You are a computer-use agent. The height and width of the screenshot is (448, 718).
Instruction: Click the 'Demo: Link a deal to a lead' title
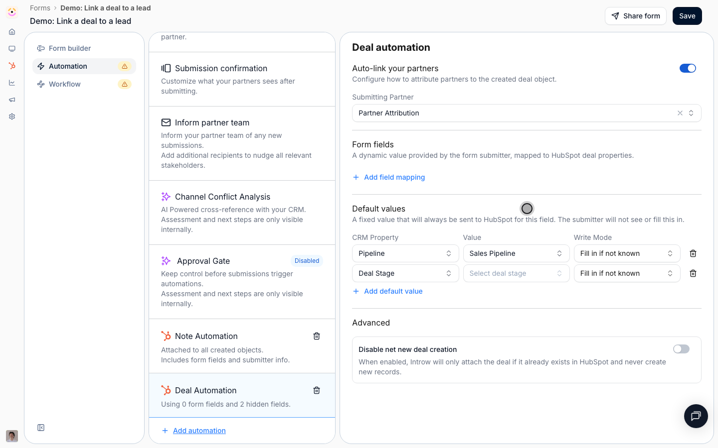coord(81,21)
